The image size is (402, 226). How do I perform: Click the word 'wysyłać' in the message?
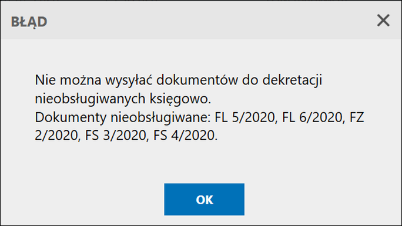tap(129, 80)
